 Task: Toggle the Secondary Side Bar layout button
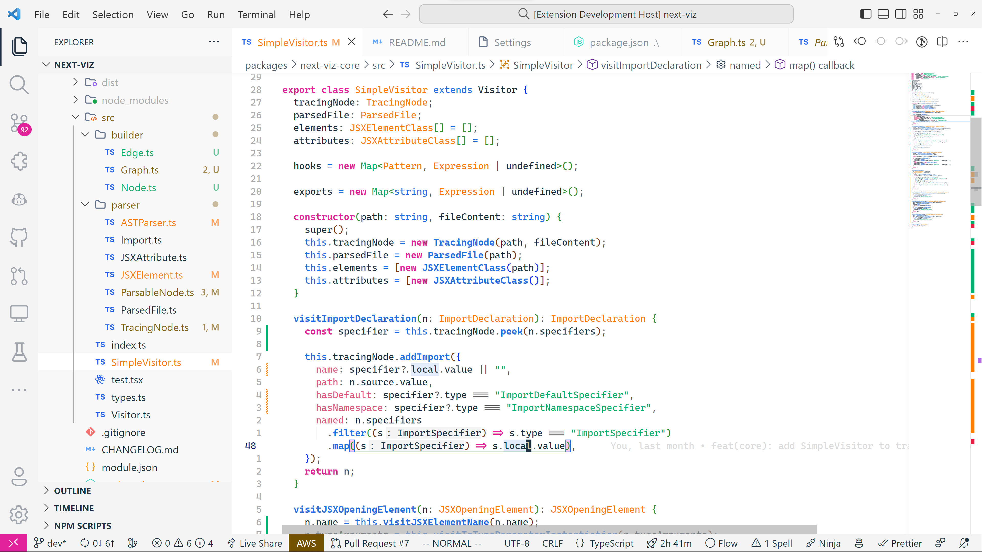pos(900,14)
